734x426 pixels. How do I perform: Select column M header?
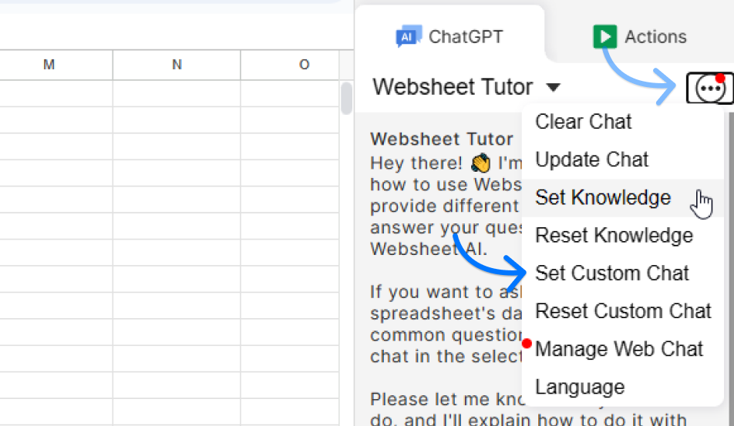(49, 65)
